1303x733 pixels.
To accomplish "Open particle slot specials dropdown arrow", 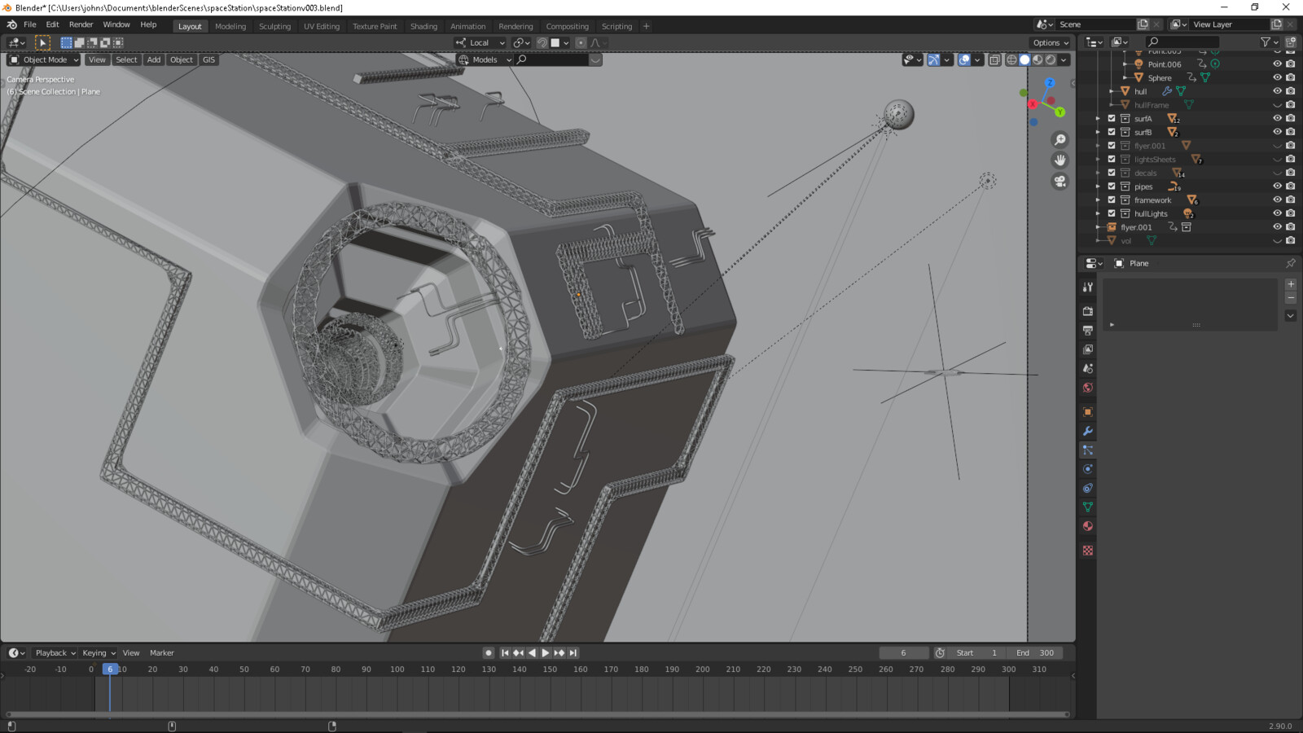I will pos(1290,315).
